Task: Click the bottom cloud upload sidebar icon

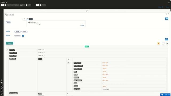Action: pos(2,94)
